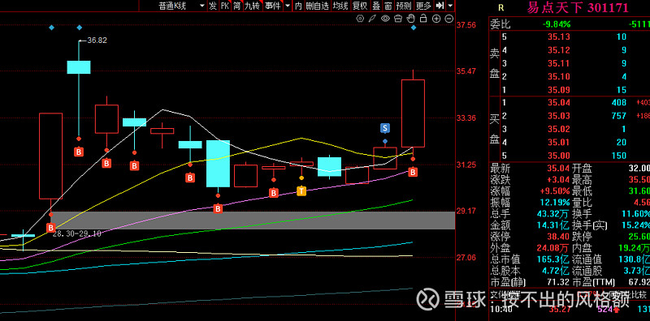
Task: Zoom in with the plus circle icon
Action: coord(436,18)
